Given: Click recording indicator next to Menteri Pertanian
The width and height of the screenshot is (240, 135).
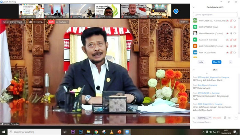Looking at the screenshot, I should coord(227,33).
